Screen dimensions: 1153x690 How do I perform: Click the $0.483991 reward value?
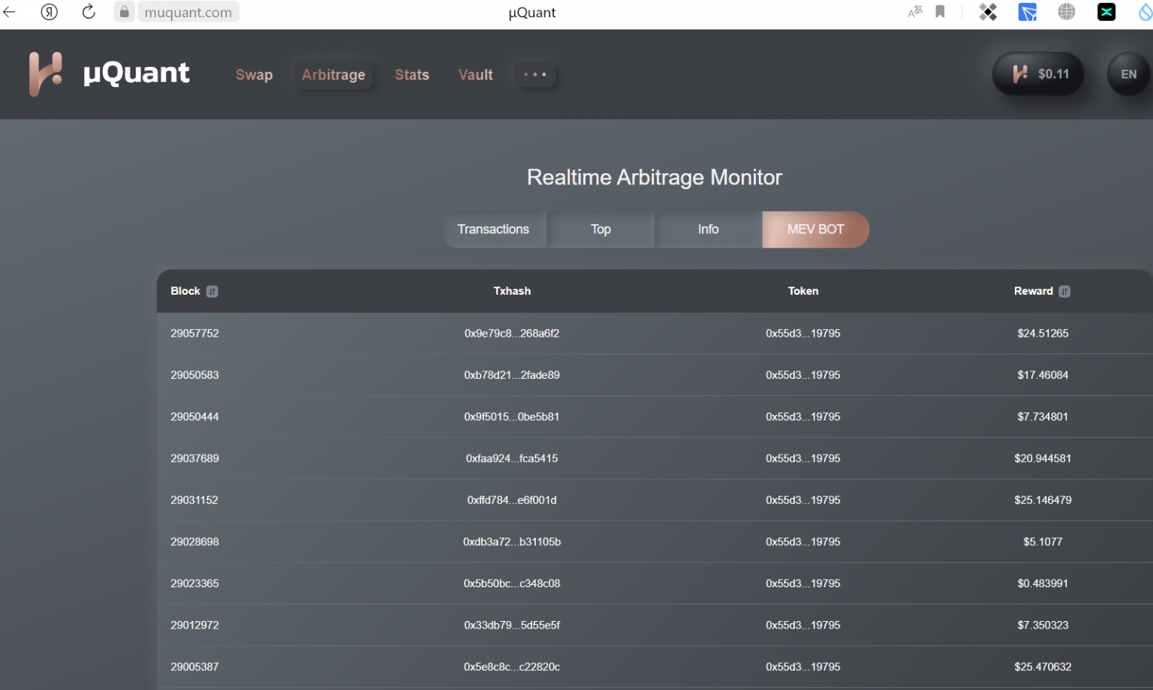pos(1043,583)
